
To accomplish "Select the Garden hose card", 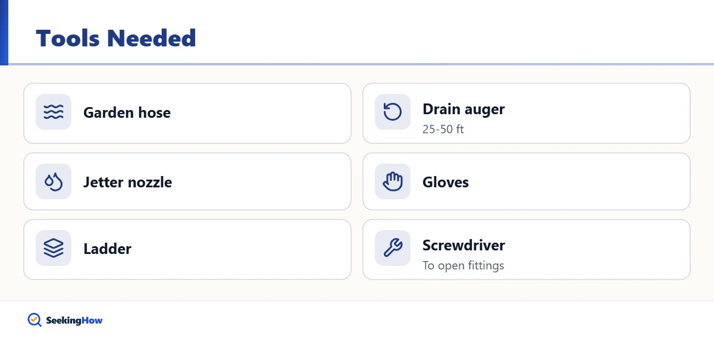I will 187,113.
